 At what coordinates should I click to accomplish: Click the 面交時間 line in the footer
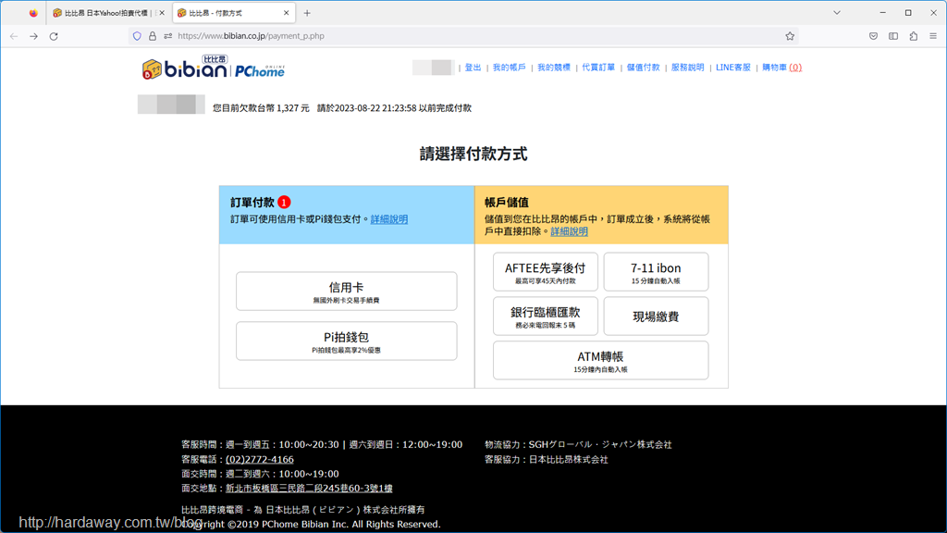(260, 474)
